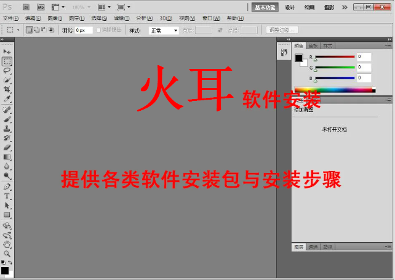Open the 文件(F) menu
395x280 pixels.
(x=12, y=18)
